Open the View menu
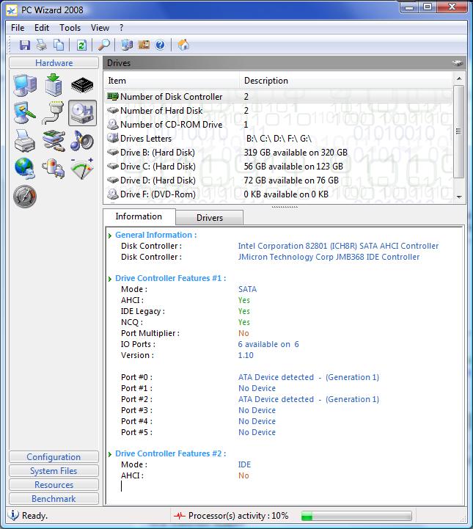This screenshot has height=529, width=473. (x=100, y=28)
